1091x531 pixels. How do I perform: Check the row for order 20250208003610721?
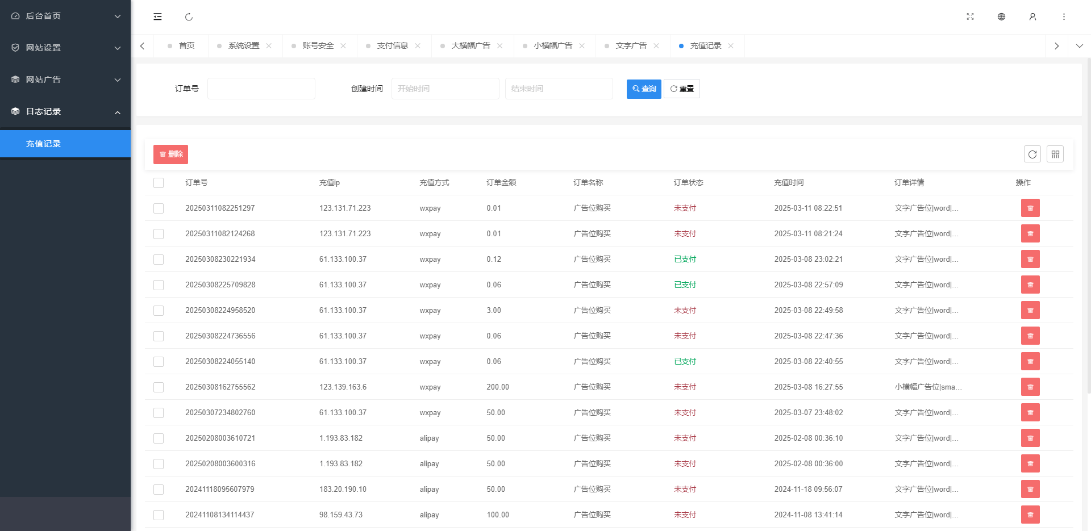tap(159, 438)
